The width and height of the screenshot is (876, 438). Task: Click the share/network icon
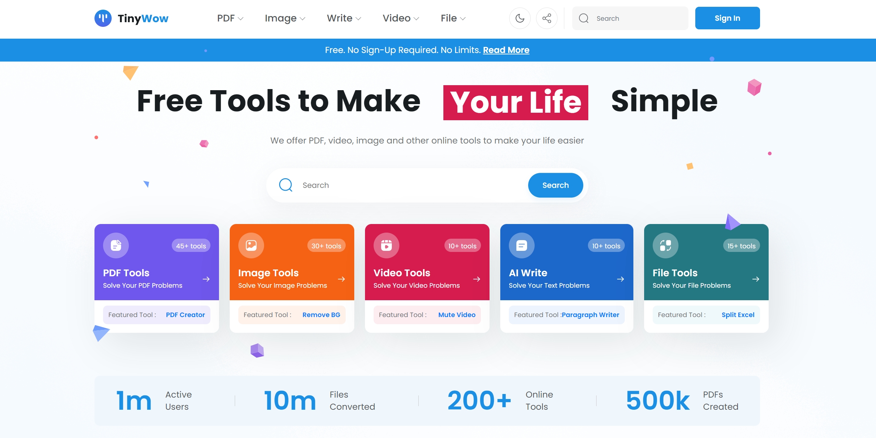[546, 18]
